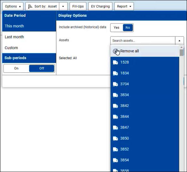Set include archived data to Yes

[x=116, y=28]
